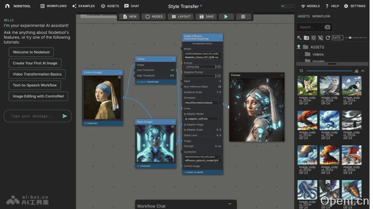Adjust the asset thumbnail size slider

(x=356, y=38)
